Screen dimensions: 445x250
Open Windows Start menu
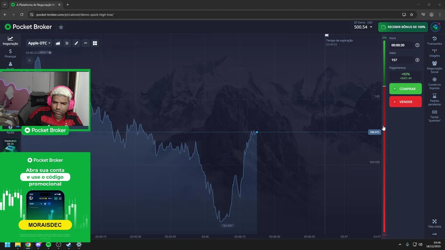7,244
